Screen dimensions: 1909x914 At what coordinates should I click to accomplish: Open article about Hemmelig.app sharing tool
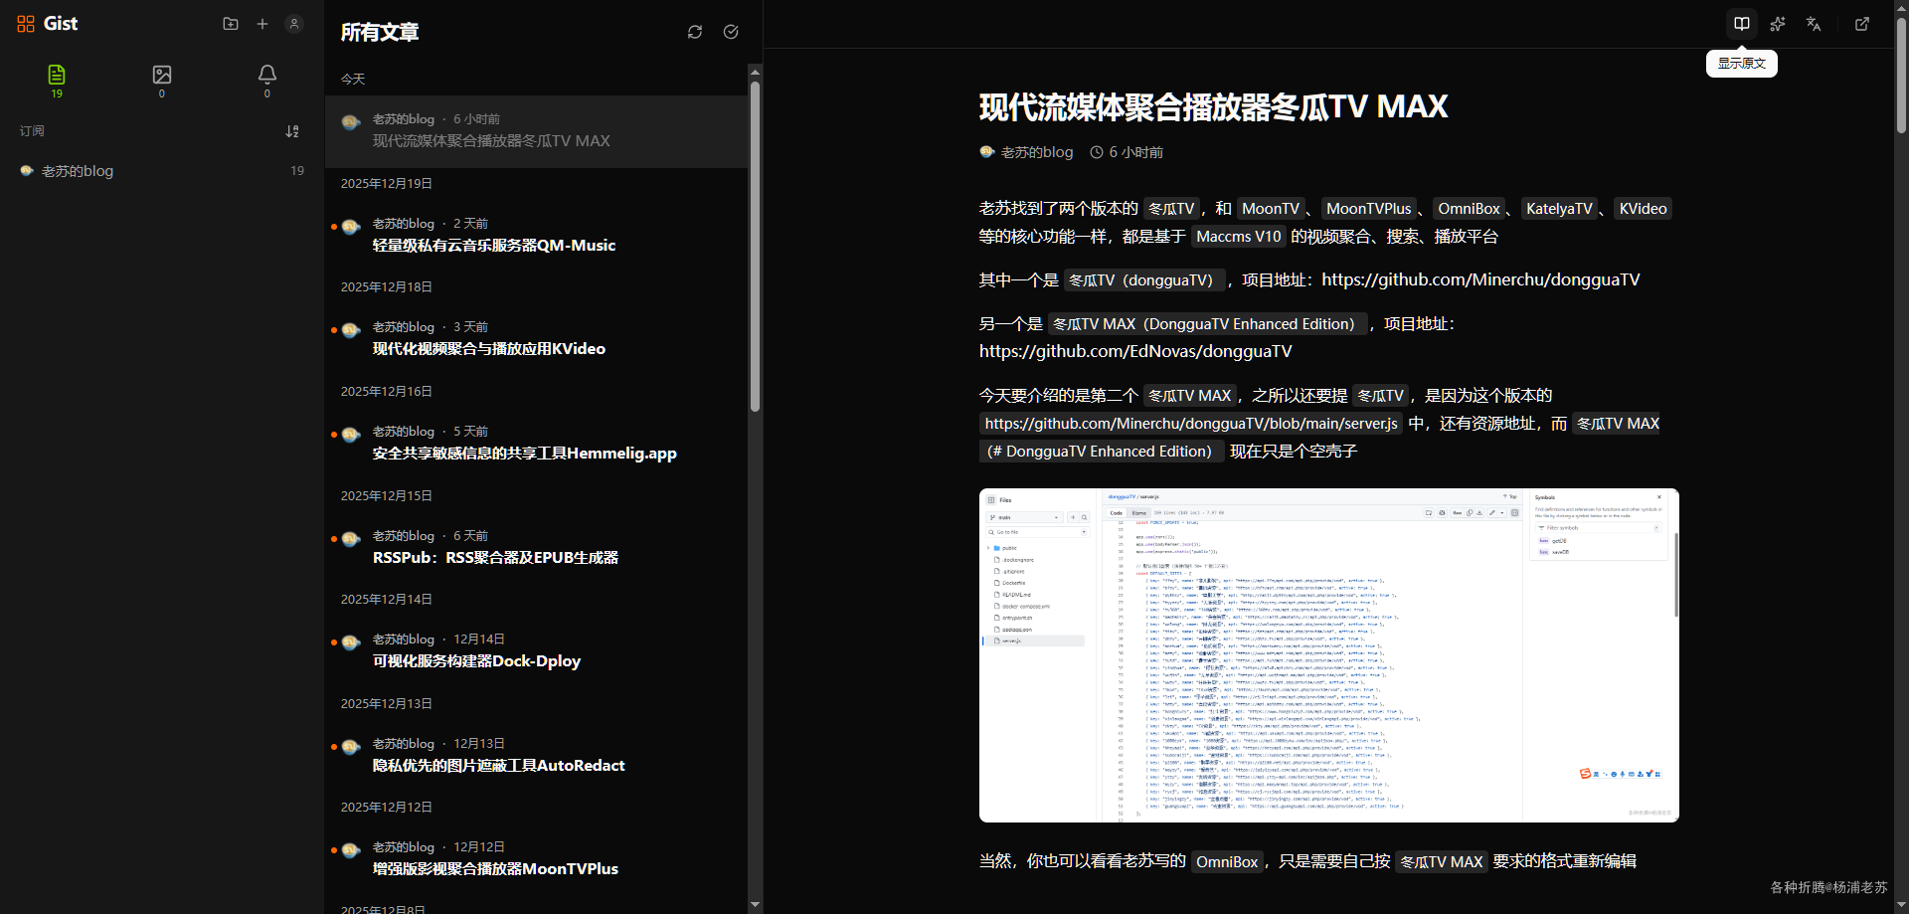pyautogui.click(x=536, y=443)
